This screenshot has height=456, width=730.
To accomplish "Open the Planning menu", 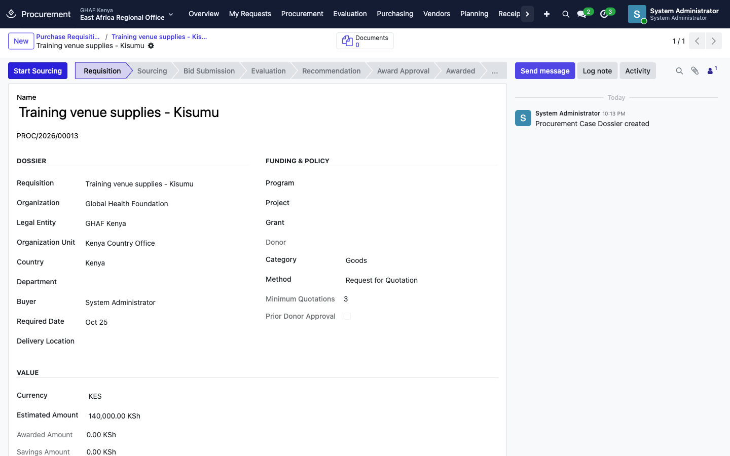I will pyautogui.click(x=474, y=14).
